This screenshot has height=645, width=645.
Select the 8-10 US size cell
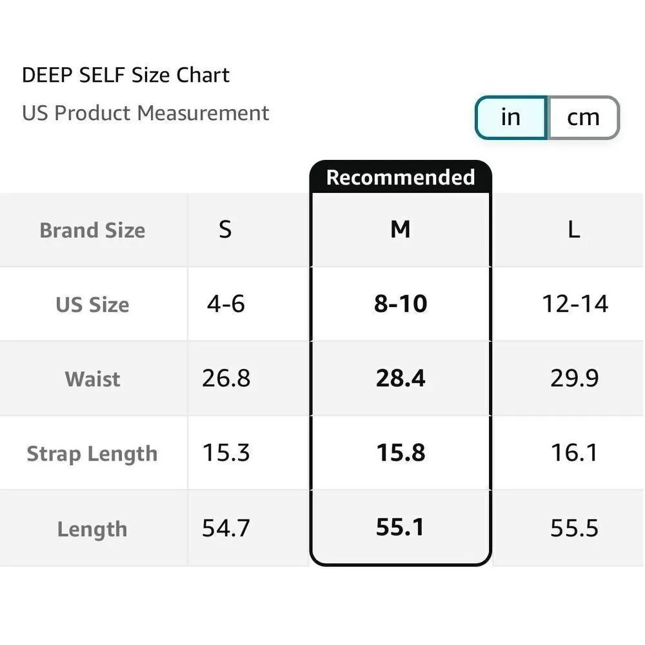click(x=401, y=304)
